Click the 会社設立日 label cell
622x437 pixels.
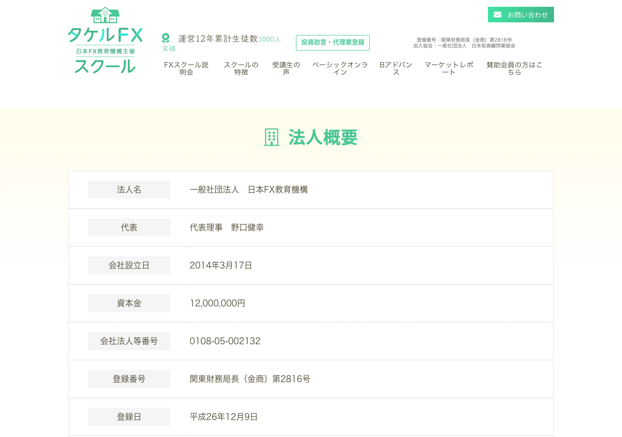click(129, 266)
